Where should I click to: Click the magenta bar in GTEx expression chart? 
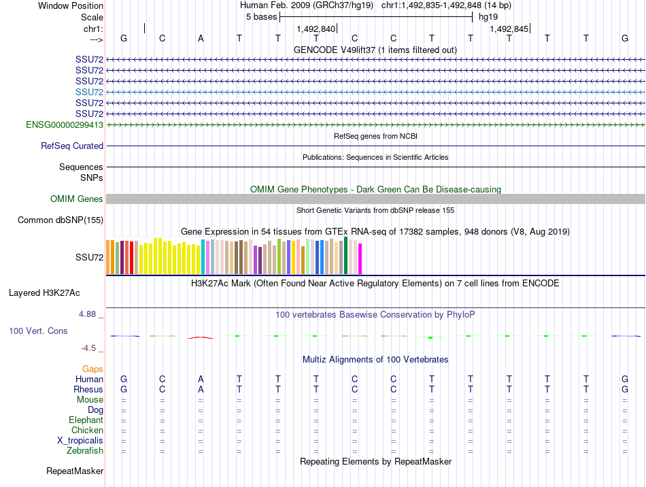tap(360, 258)
